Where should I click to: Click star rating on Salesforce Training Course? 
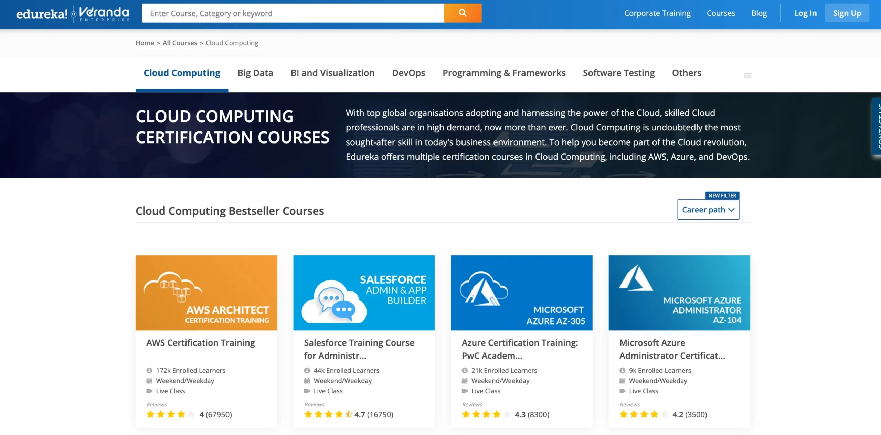[328, 414]
